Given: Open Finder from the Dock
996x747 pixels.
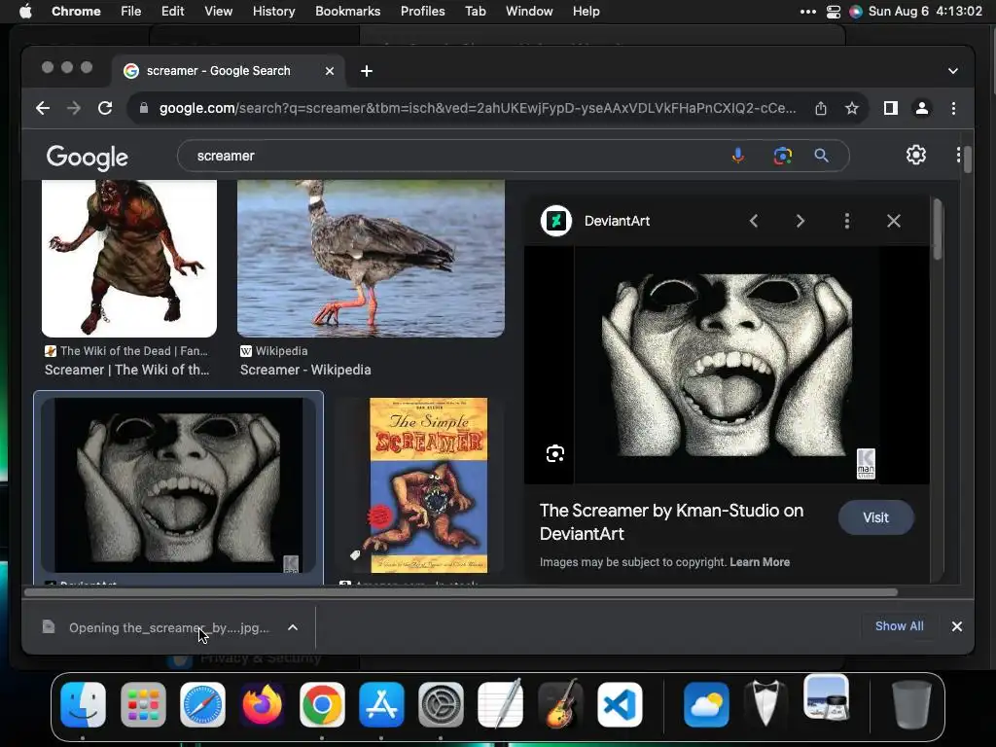Looking at the screenshot, I should pyautogui.click(x=84, y=704).
